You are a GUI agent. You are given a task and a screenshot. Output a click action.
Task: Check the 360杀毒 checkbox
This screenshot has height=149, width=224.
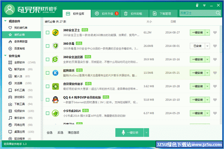click(47, 46)
